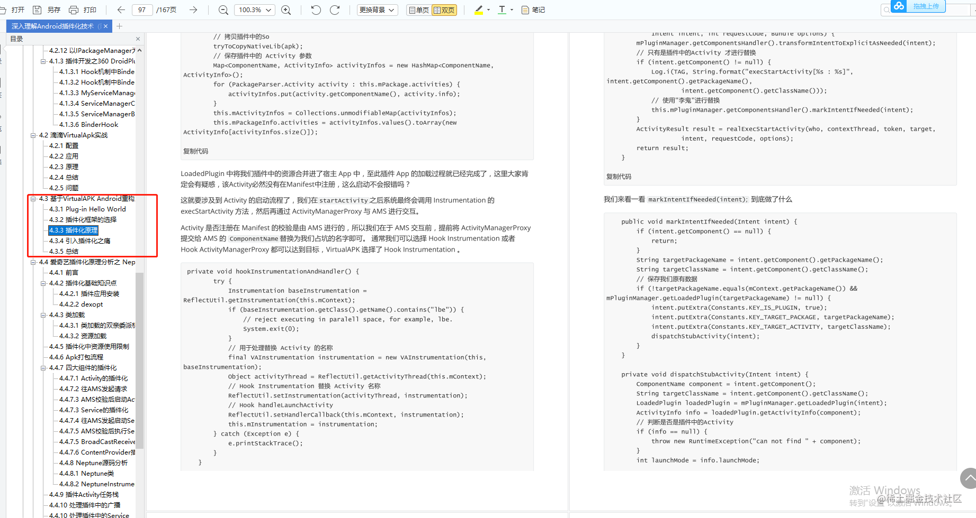Open outline item 4.3.2 插件化框架的选择

click(x=83, y=220)
